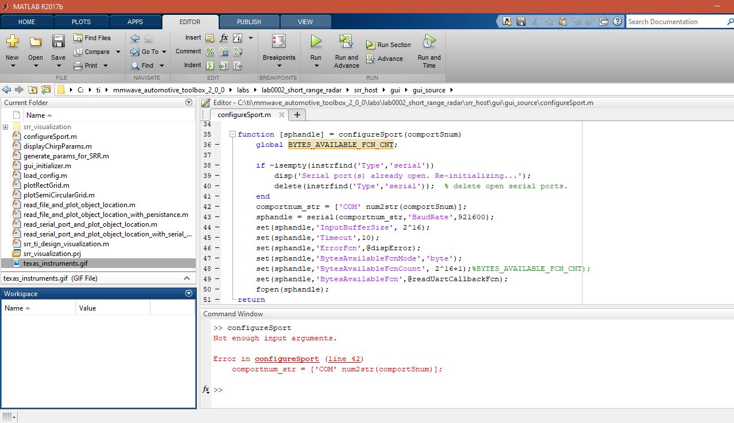Open the Find dropdown arrow
Screen dimensions: 734x423
(162, 65)
